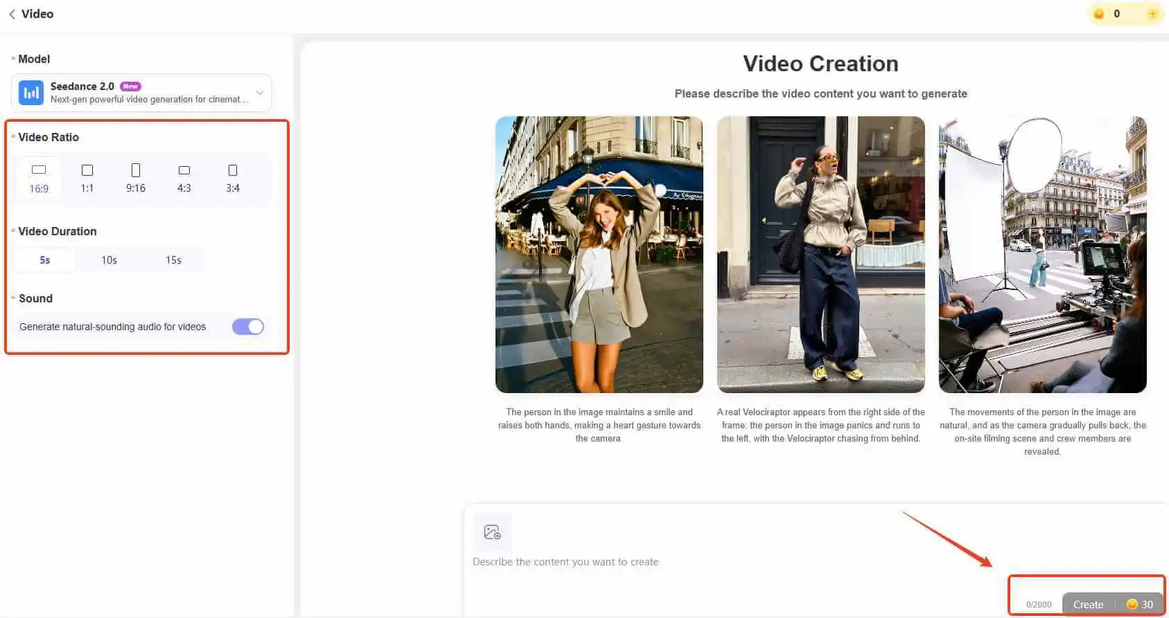Expand the Model dropdown chevron
Image resolution: width=1169 pixels, height=618 pixels.
(260, 93)
